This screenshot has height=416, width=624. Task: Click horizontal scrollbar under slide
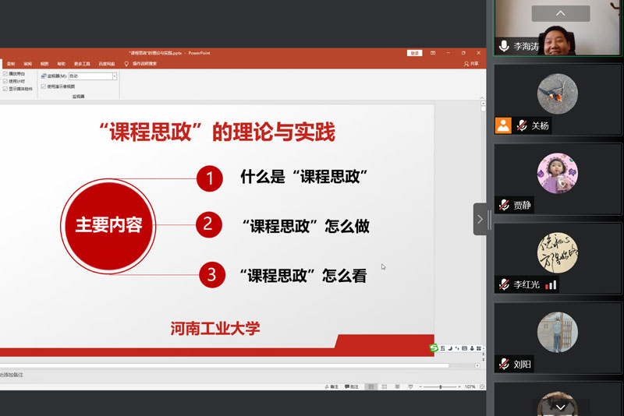(224, 365)
